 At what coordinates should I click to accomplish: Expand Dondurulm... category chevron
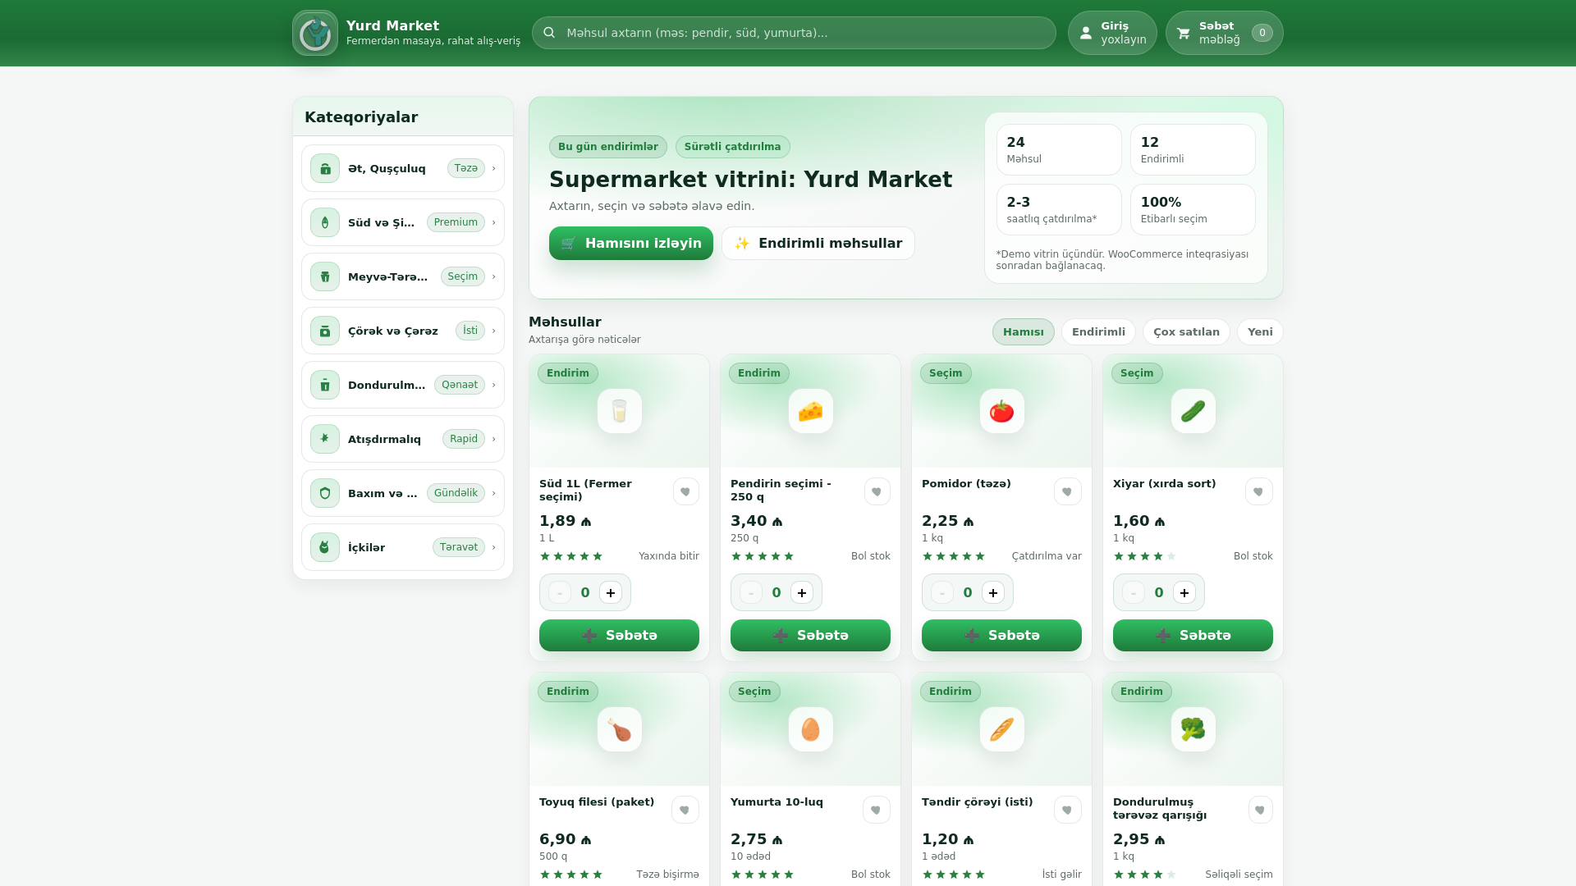[x=493, y=385]
